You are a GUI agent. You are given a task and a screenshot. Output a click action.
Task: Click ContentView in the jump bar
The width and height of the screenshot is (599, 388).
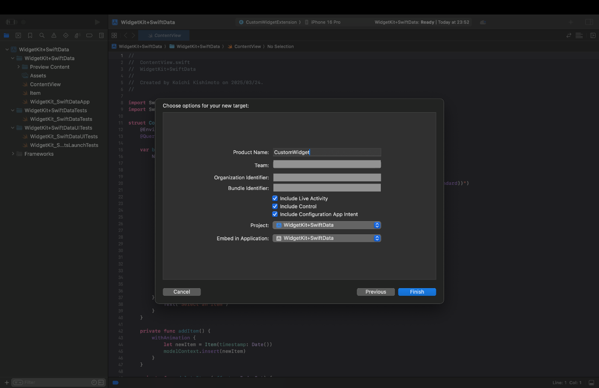244,47
